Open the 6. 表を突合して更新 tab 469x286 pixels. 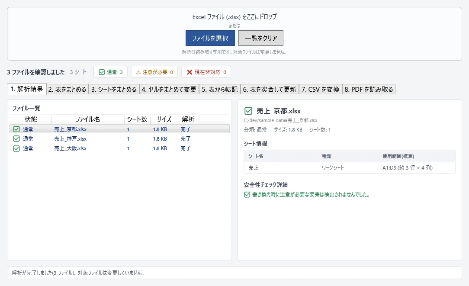pyautogui.click(x=270, y=90)
